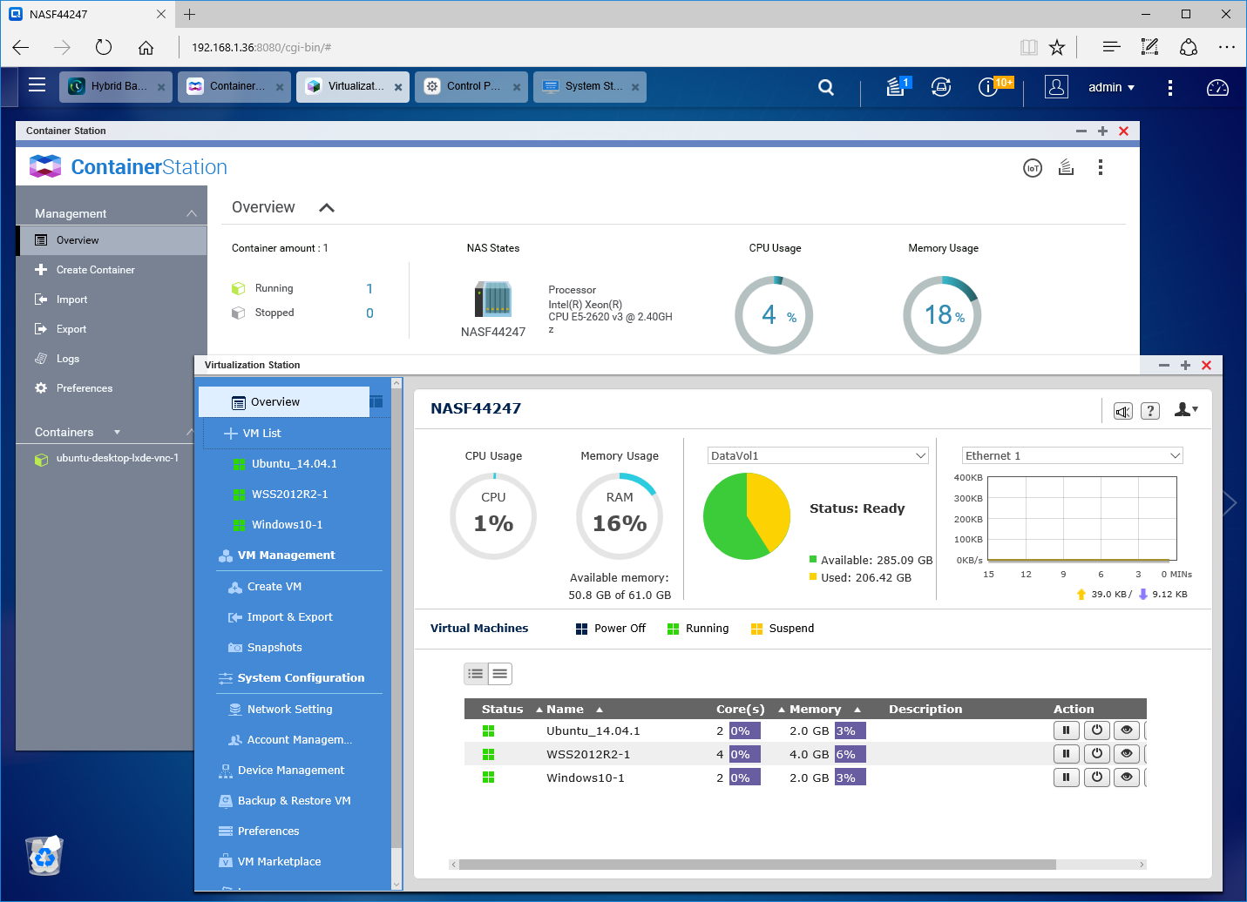Open the DataVol1 volume dropdown

pos(818,455)
